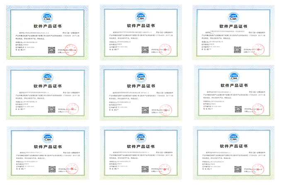
Task: Click the QR code on the bottom-middle certificate
Action: [x=145, y=170]
